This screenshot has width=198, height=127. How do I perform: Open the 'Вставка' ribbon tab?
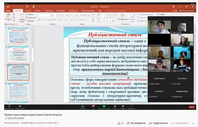click(28, 10)
